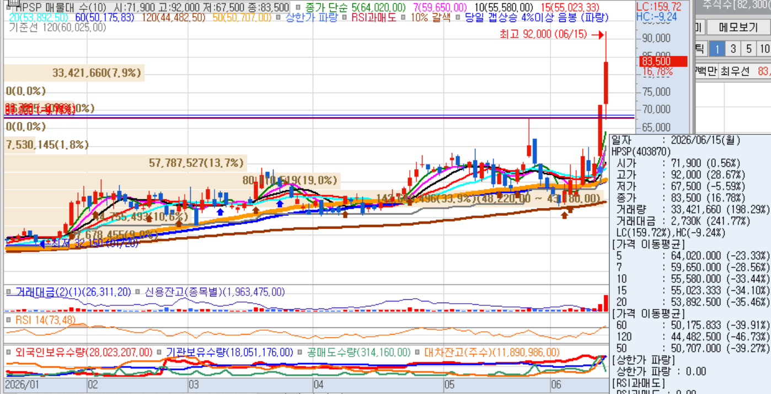Screen dimensions: 771x394
Task: Select the 1 tick interval tab
Action: (x=717, y=49)
